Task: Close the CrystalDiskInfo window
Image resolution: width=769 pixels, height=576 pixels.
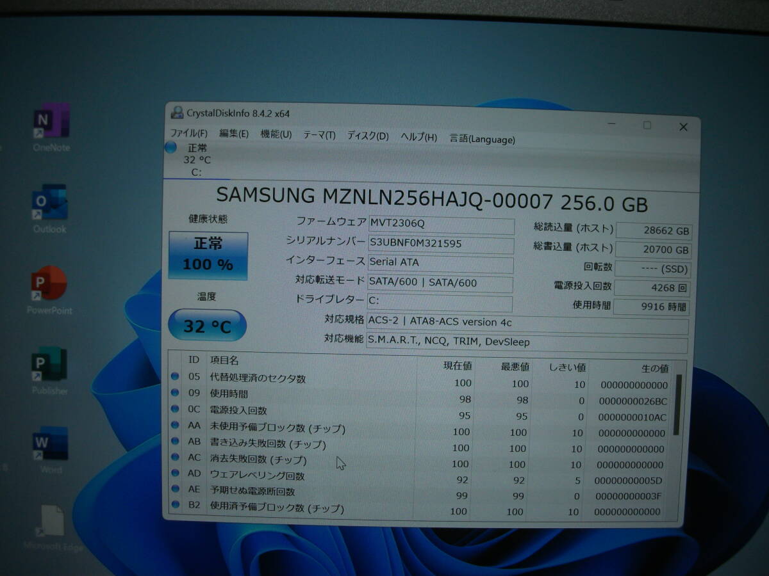Action: (683, 127)
